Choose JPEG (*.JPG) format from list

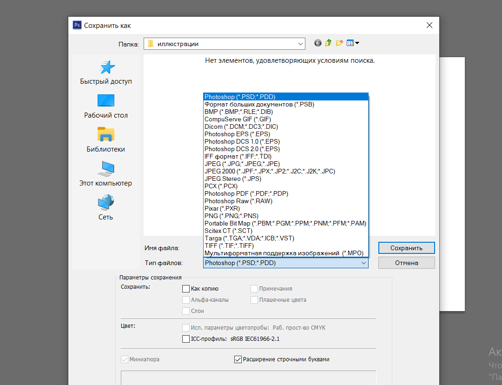click(242, 164)
